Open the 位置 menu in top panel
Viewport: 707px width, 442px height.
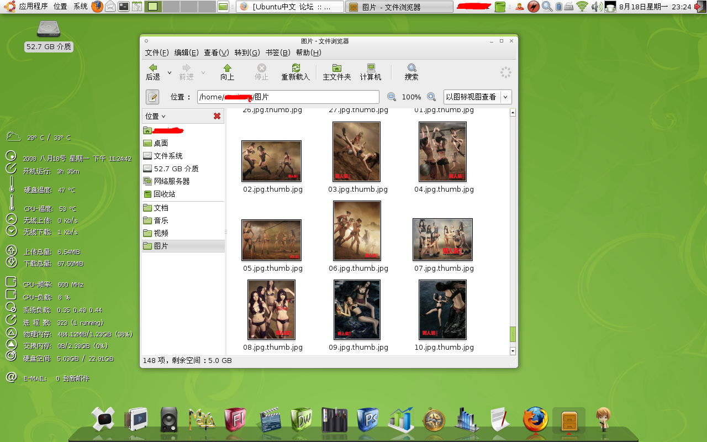tap(61, 7)
